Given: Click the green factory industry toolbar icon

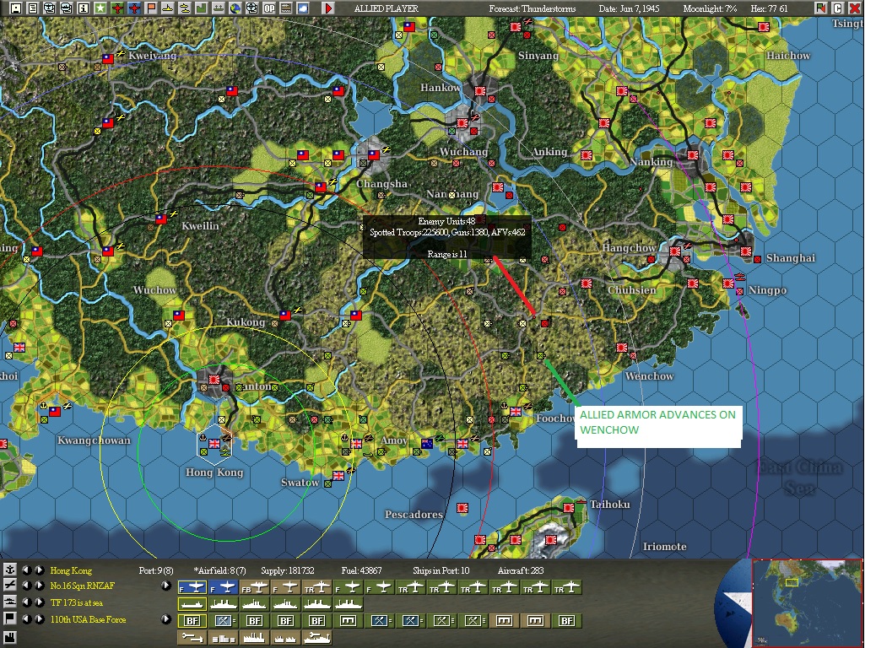Looking at the screenshot, I should [x=201, y=8].
